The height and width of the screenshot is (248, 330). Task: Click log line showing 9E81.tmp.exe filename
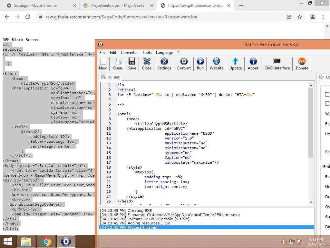pyautogui.click(x=170, y=215)
